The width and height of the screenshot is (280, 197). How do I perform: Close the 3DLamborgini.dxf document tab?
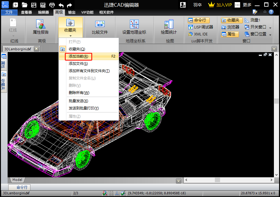click(37, 49)
